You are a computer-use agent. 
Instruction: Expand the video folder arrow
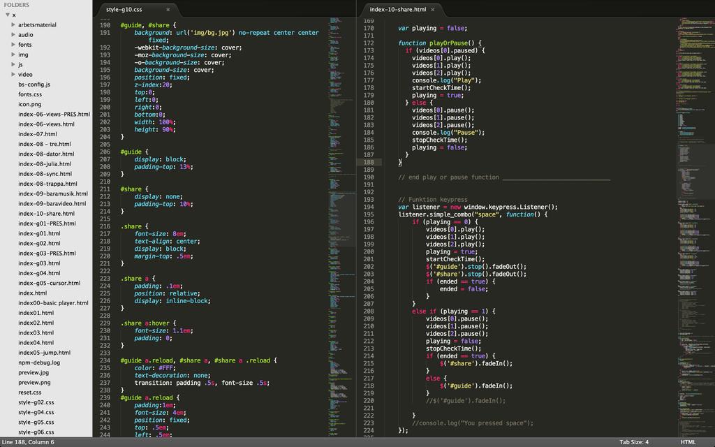[13, 74]
